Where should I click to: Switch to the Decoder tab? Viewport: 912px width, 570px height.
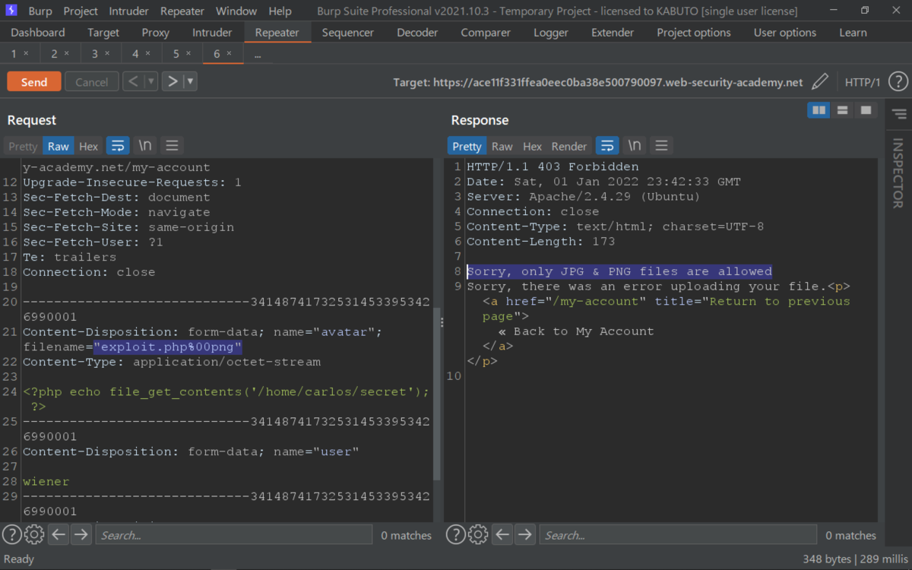pyautogui.click(x=417, y=33)
